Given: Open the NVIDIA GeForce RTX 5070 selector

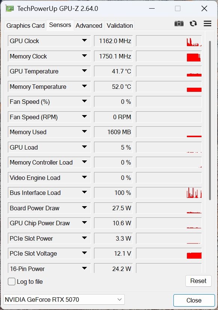Looking at the screenshot, I should pyautogui.click(x=64, y=300).
